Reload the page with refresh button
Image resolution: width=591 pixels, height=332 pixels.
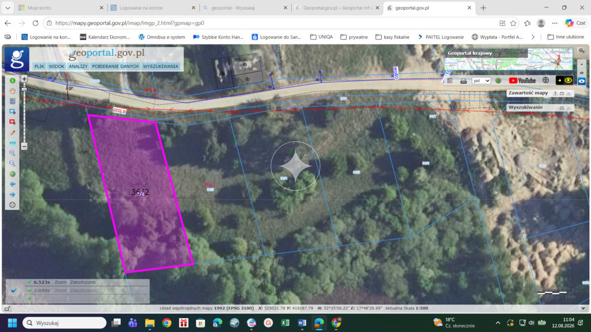tap(35, 23)
